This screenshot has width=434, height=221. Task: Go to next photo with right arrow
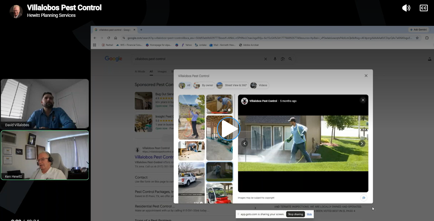coord(362,143)
